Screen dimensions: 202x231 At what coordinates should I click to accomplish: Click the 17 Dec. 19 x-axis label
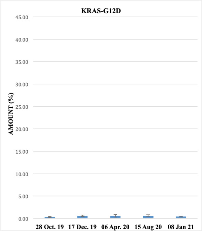pyautogui.click(x=82, y=226)
